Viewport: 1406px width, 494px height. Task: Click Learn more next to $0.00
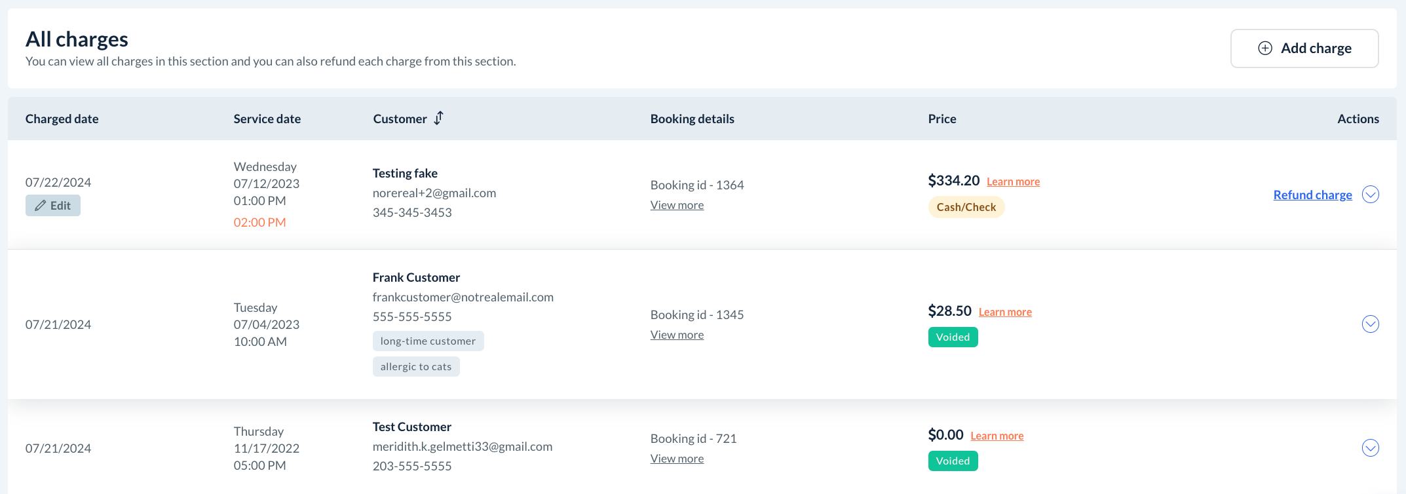[x=997, y=436]
